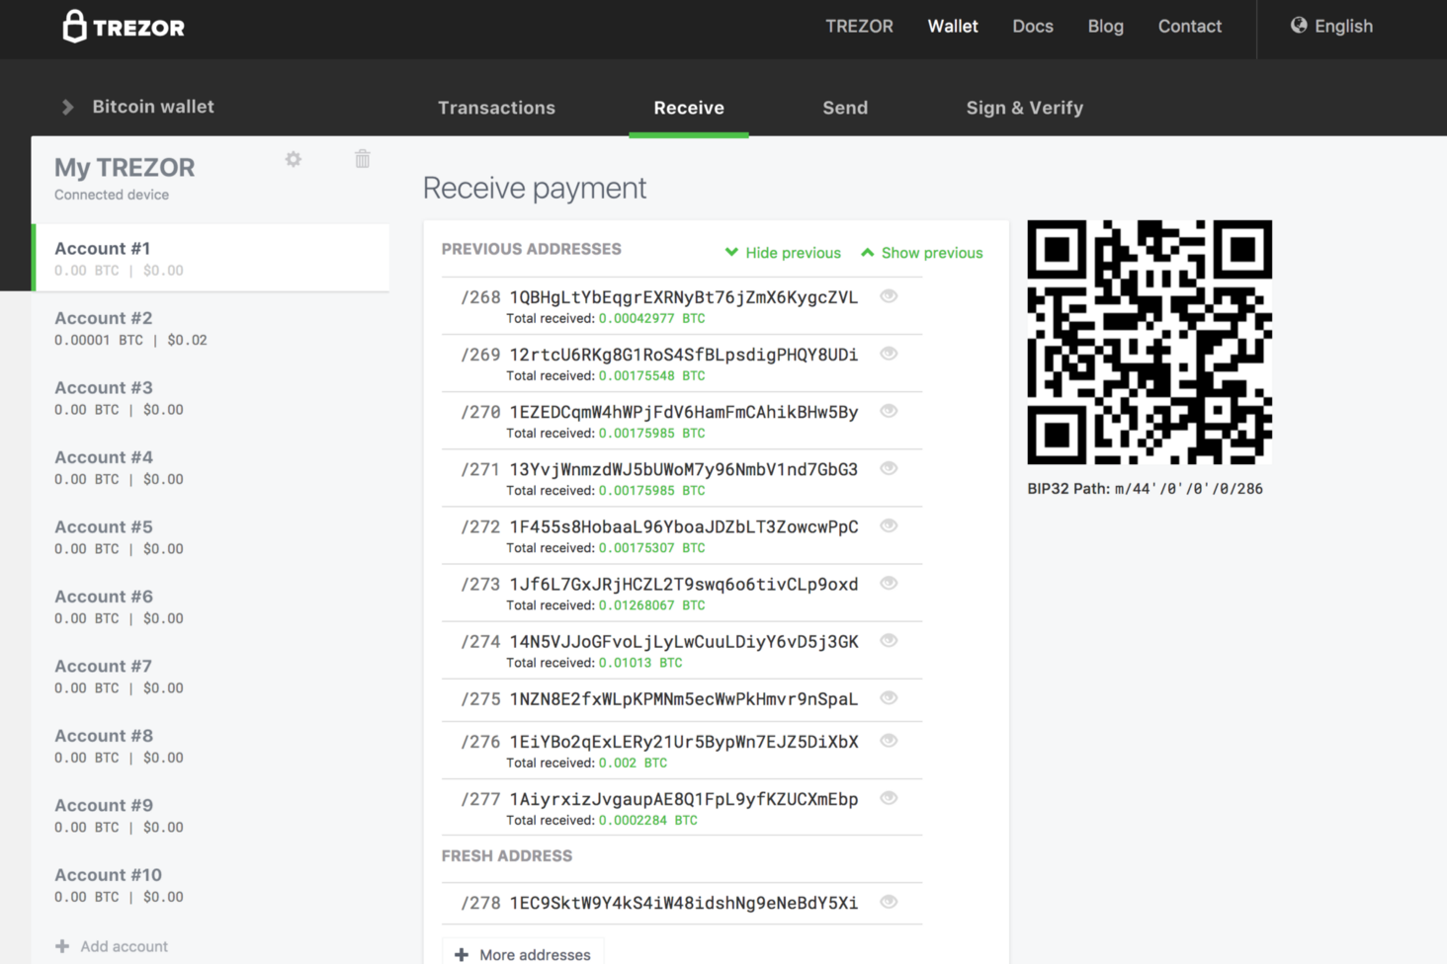Screen dimensions: 1447x964
Task: Switch to the Transactions tab
Action: pyautogui.click(x=496, y=108)
